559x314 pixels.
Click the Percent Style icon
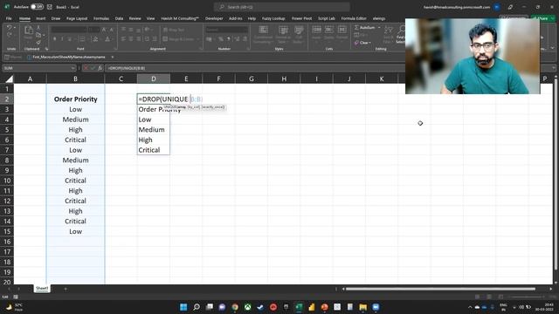tap(221, 38)
